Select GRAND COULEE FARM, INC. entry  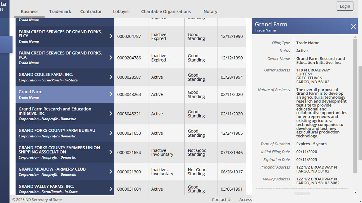[65, 77]
